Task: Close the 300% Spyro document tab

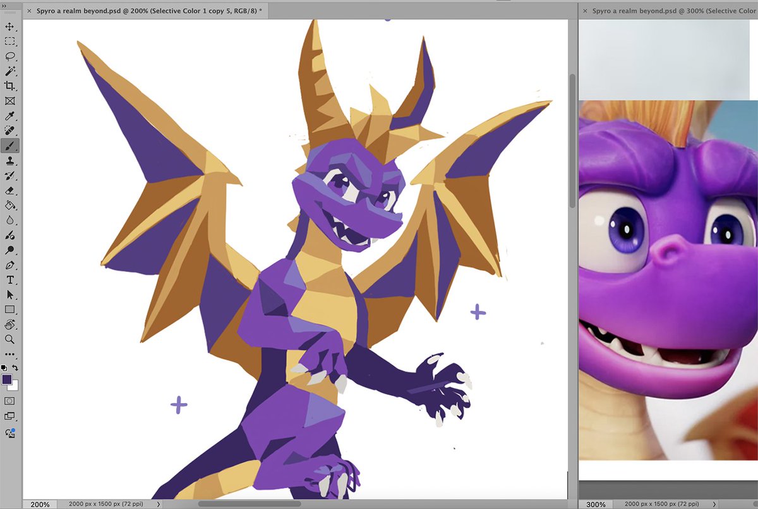Action: [x=585, y=11]
